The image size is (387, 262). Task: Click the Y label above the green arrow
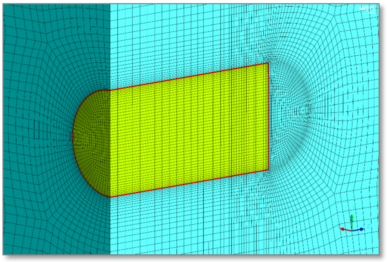(353, 208)
